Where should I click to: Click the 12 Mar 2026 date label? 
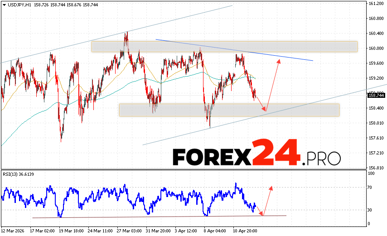[x=13, y=230]
